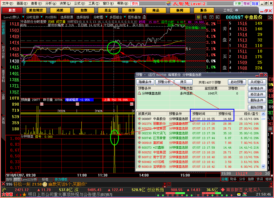The width and height of the screenshot is (274, 198).
Task: Click 启动预警 button
Action: click(237, 82)
